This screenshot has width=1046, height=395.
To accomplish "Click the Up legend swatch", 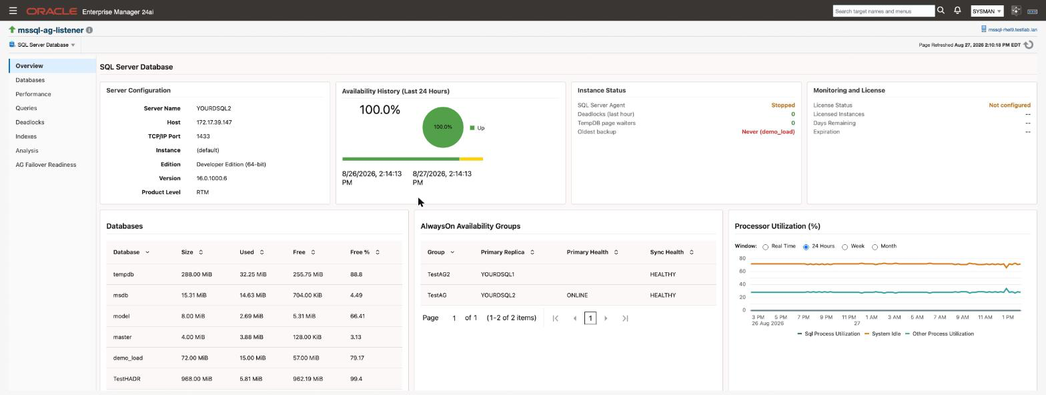I will tap(472, 128).
